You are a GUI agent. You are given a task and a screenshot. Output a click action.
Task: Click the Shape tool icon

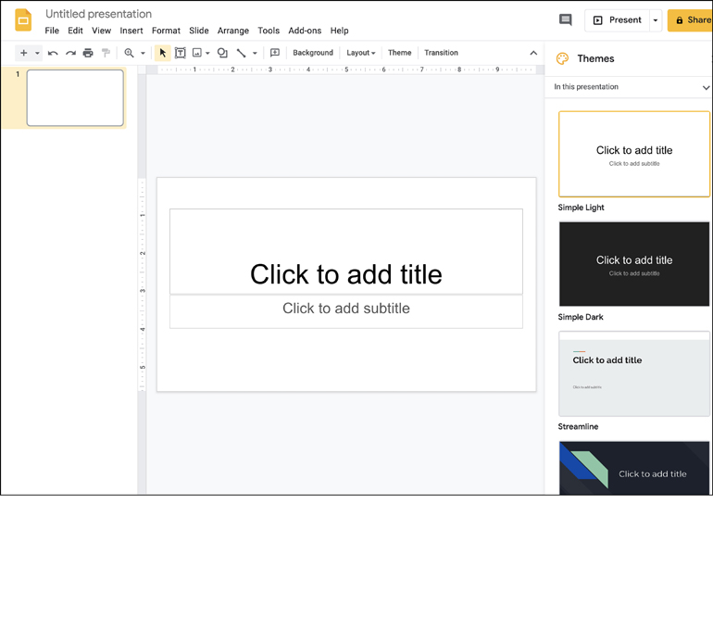tap(222, 53)
